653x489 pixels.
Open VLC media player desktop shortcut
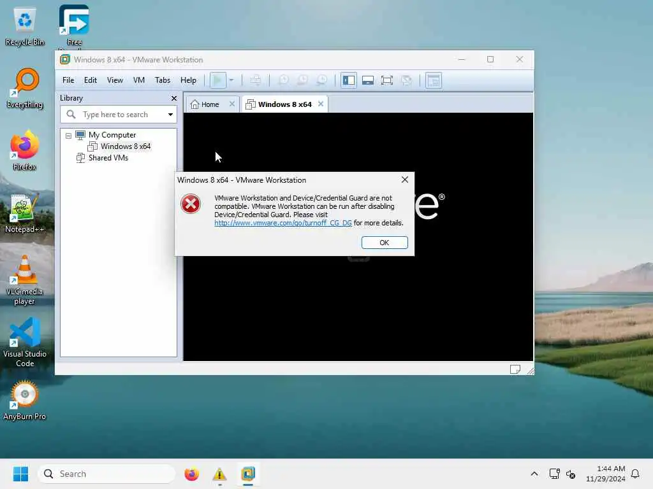tap(25, 280)
